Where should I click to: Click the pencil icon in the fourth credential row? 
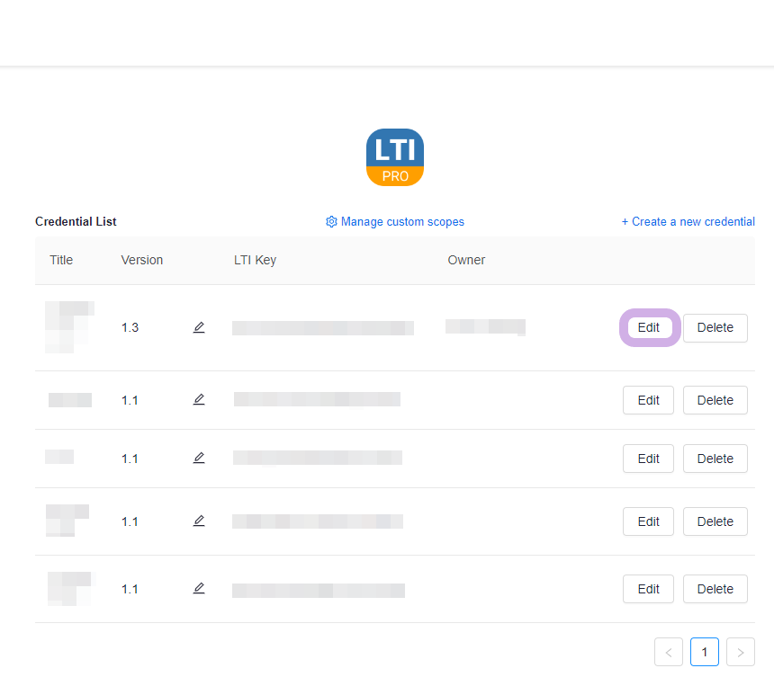click(x=199, y=521)
